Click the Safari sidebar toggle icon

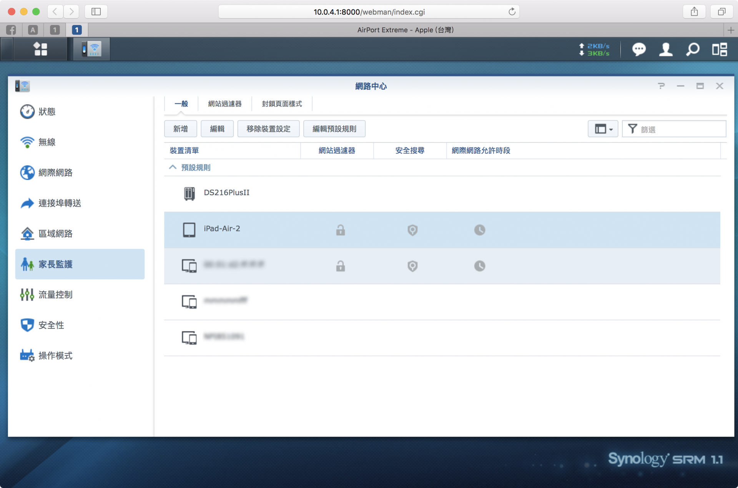click(x=96, y=12)
